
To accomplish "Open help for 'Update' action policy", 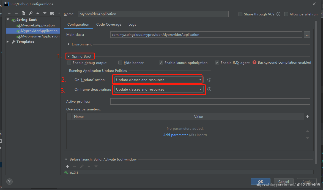I will (x=209, y=80).
